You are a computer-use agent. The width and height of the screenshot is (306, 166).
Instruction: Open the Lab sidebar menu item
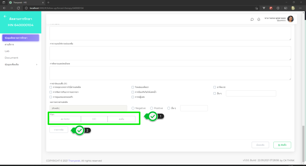7,51
